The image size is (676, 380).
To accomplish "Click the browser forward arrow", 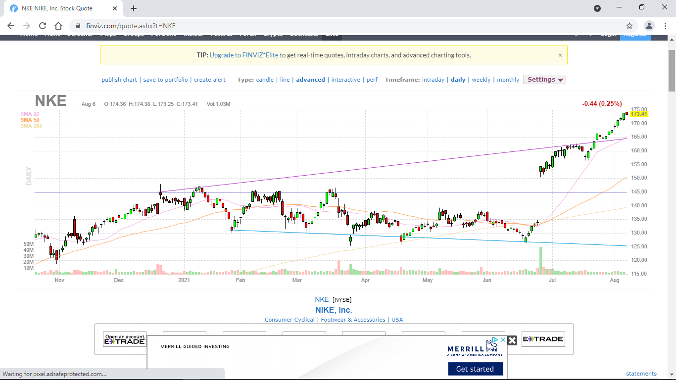I will [27, 26].
